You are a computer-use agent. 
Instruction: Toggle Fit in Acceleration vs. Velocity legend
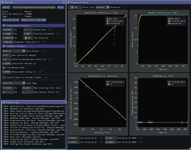coord(109,84)
